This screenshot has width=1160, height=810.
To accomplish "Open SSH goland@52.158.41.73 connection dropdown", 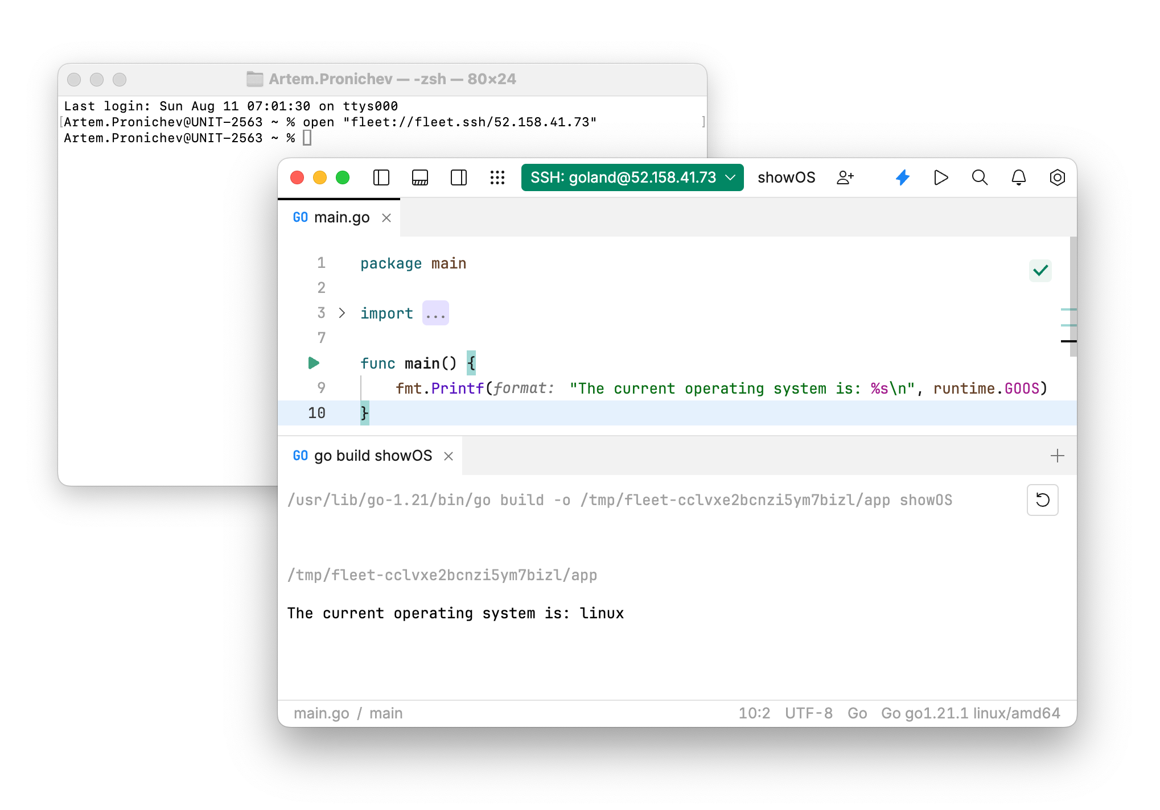I will pyautogui.click(x=632, y=177).
